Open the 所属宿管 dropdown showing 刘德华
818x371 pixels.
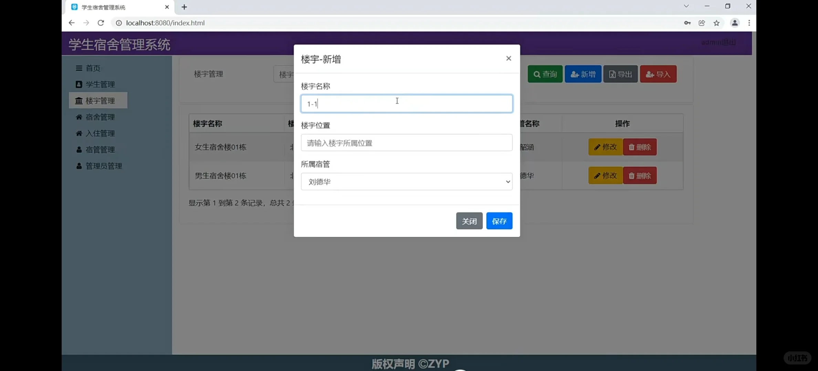tap(406, 181)
